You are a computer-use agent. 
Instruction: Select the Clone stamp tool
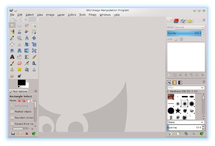click(12, 69)
